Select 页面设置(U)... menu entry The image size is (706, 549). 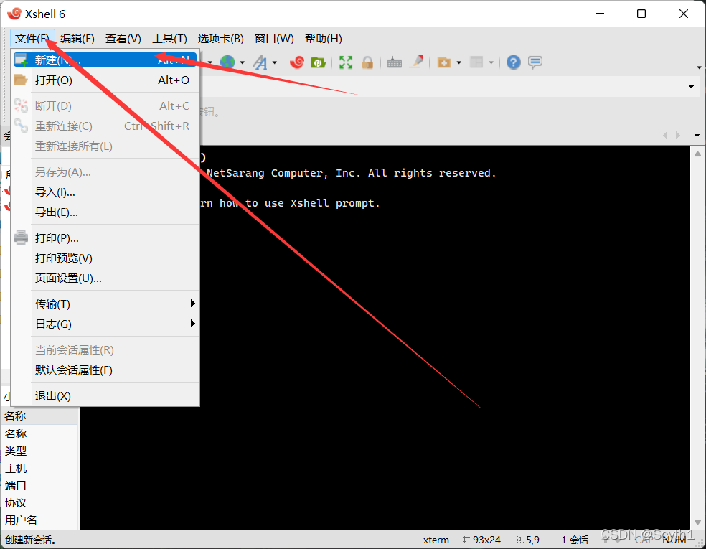pos(105,278)
